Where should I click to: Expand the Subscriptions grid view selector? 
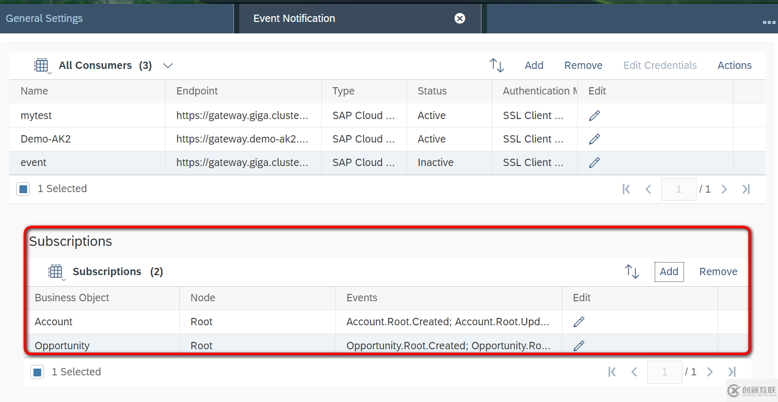pos(56,271)
